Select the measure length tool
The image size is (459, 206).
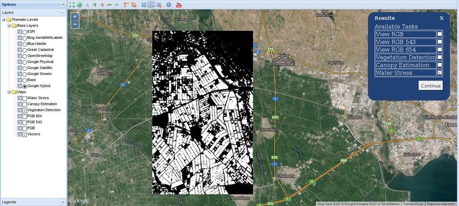126,4
